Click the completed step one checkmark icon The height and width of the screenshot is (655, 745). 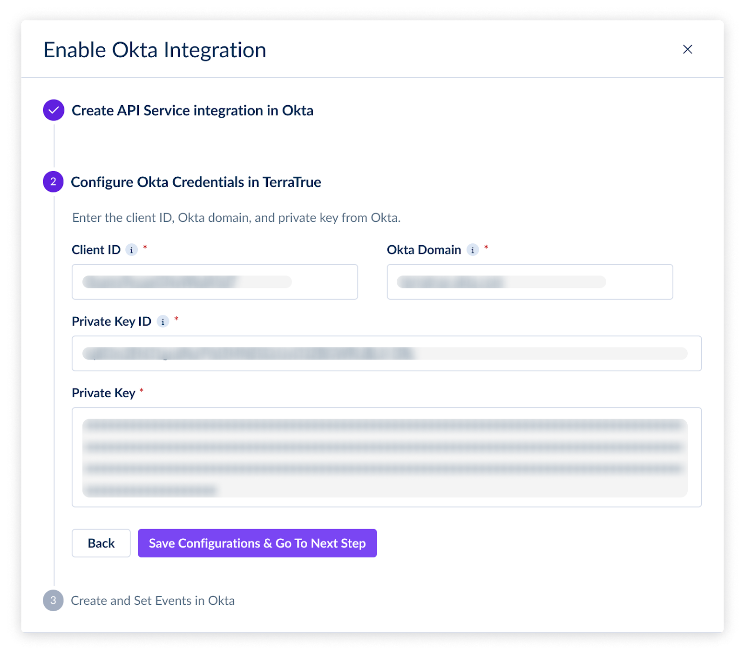tap(54, 110)
